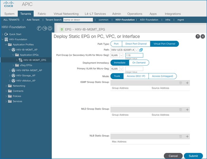The image size is (207, 159).
Task: Click the Policies folder icon
Action: [x=10, y=96]
